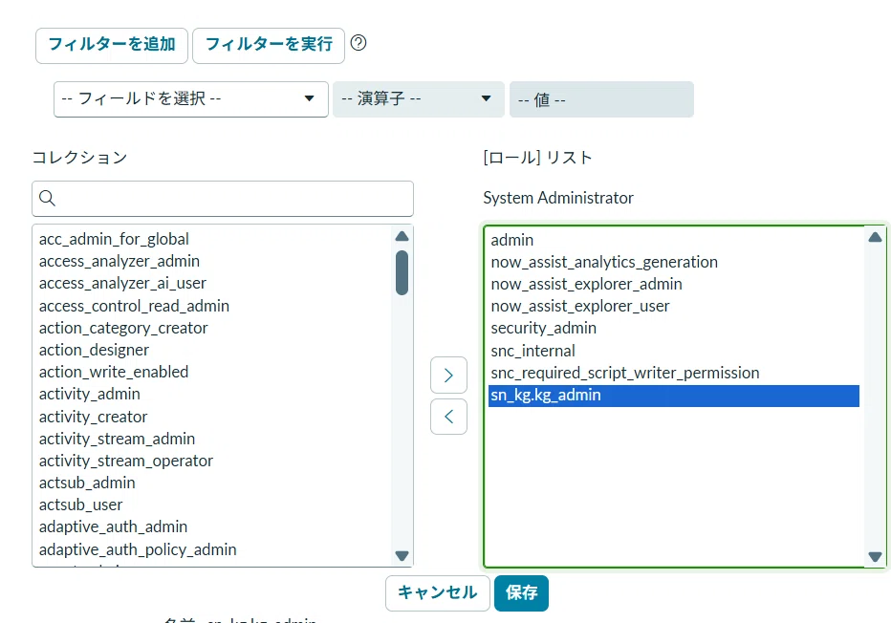891x623 pixels.
Task: Open the 演算子 dropdown
Action: (x=418, y=99)
